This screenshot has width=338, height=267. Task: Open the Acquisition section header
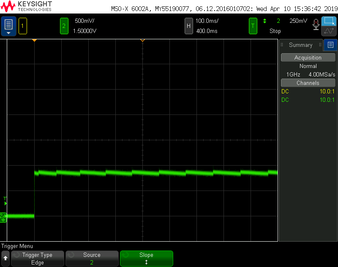[308, 57]
